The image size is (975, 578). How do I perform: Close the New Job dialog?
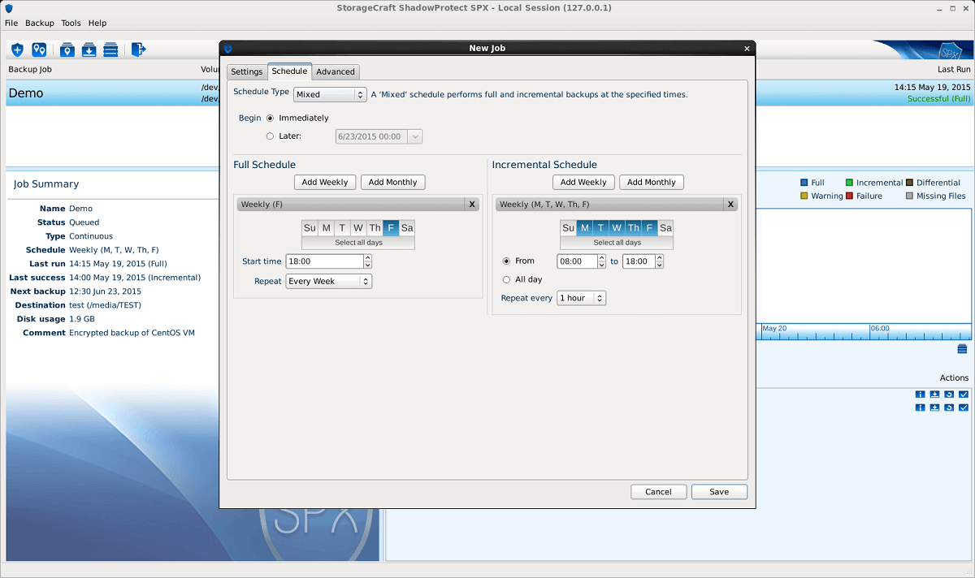[x=747, y=49]
